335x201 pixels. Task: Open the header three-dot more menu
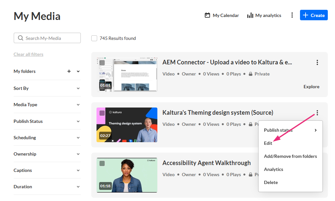pos(292,15)
